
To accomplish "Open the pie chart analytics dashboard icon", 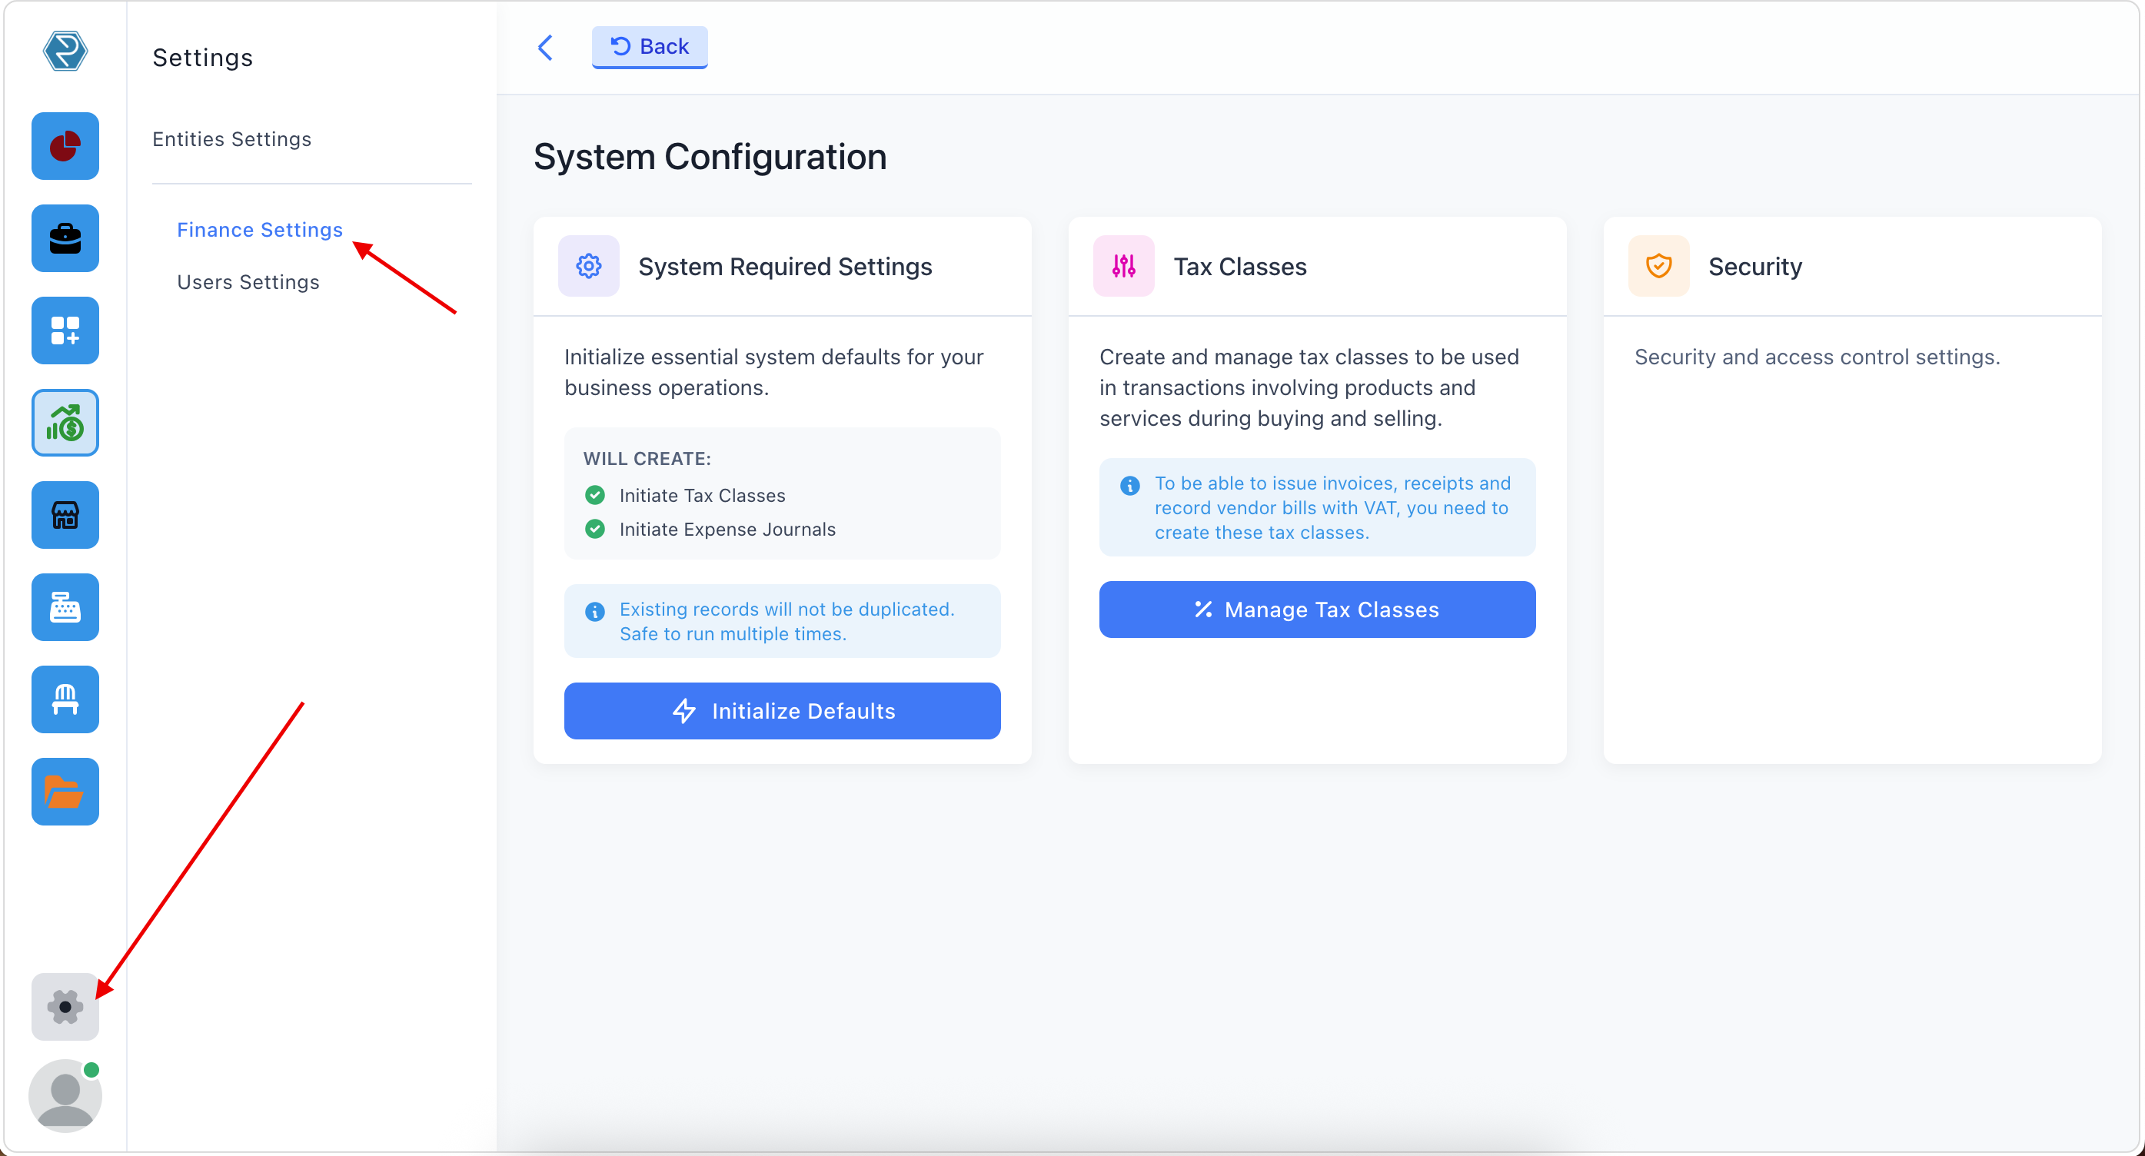I will pos(65,145).
